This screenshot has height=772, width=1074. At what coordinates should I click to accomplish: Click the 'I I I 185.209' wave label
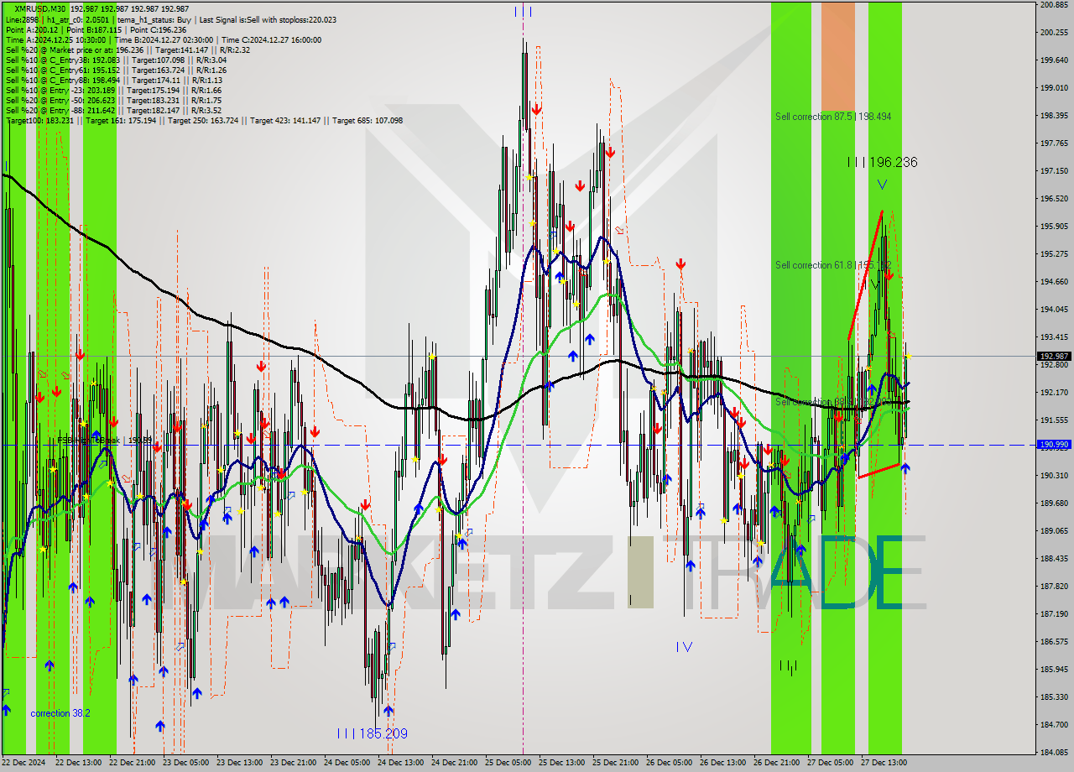pos(372,733)
